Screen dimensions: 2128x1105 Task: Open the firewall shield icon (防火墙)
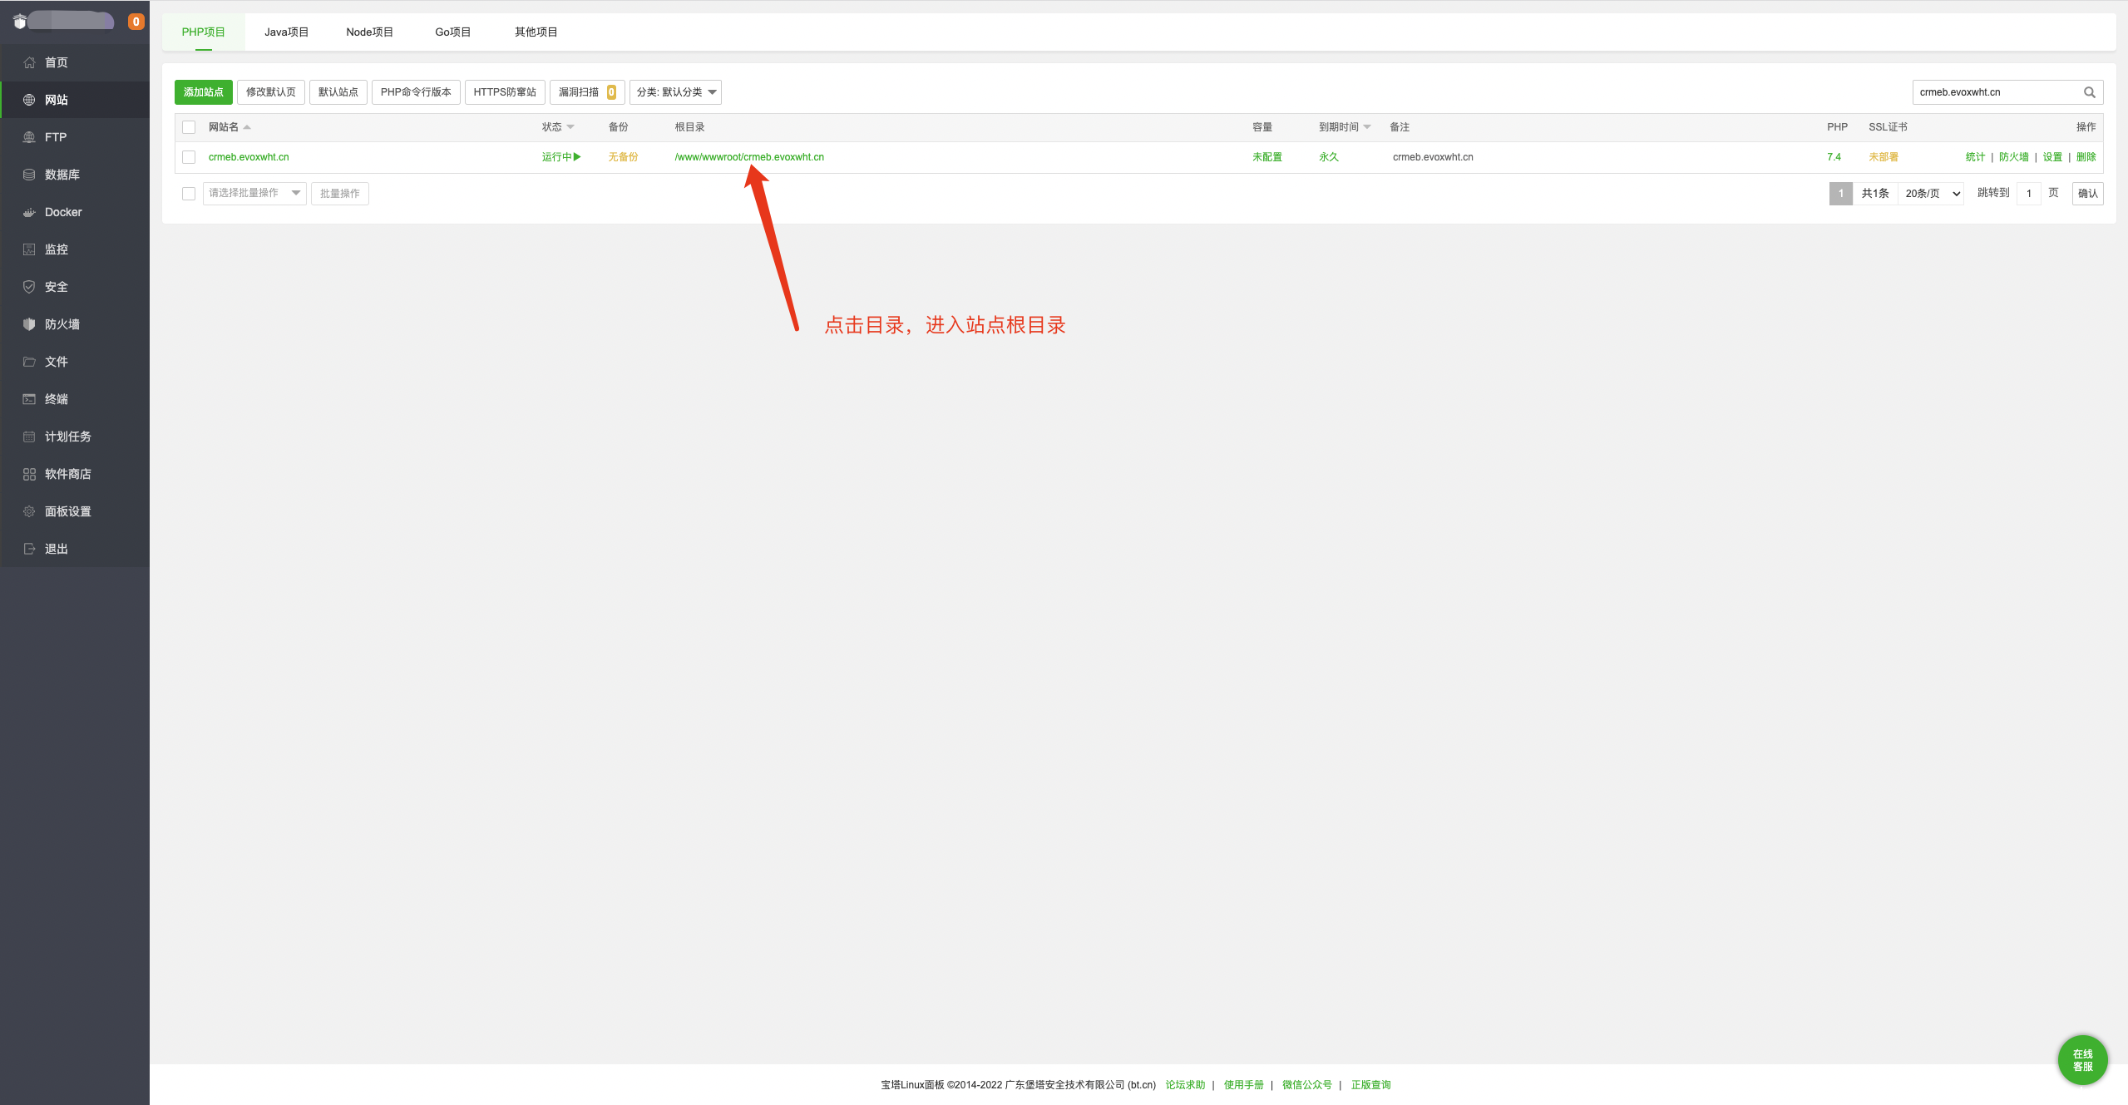coord(29,324)
